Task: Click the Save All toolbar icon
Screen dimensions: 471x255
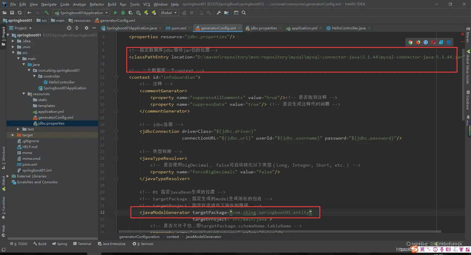Action: 12,13
